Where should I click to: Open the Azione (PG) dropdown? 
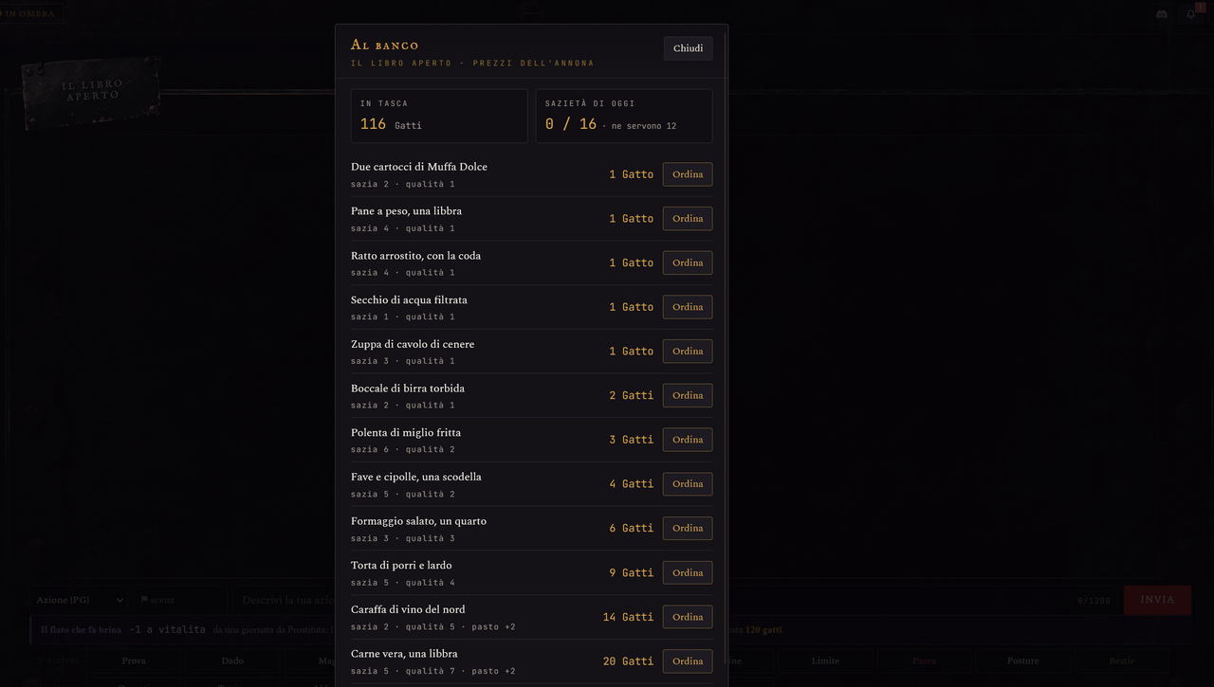tap(78, 600)
